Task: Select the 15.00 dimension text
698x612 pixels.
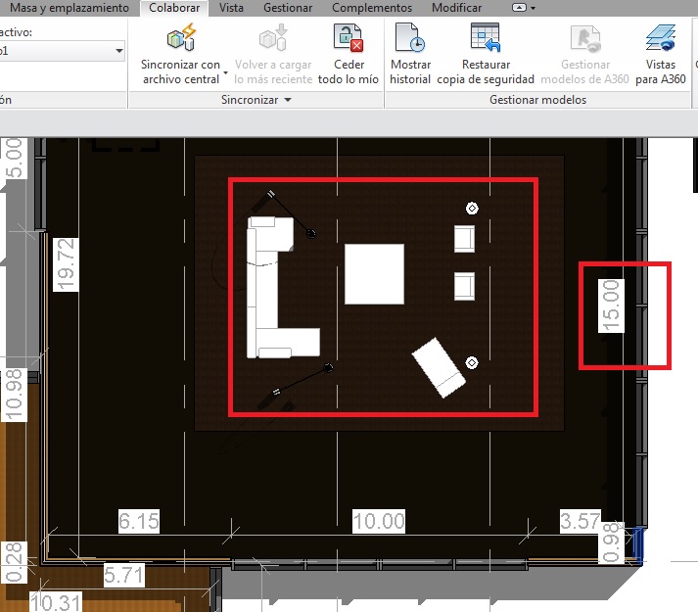Action: point(611,306)
